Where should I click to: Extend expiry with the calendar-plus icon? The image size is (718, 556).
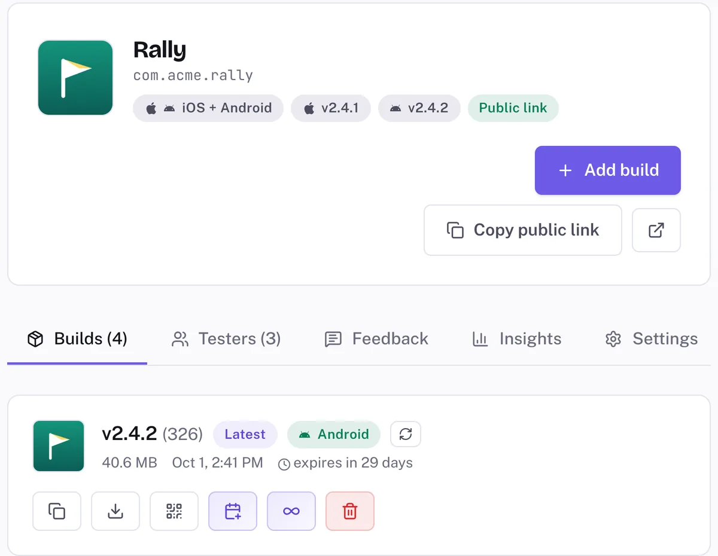pyautogui.click(x=233, y=511)
